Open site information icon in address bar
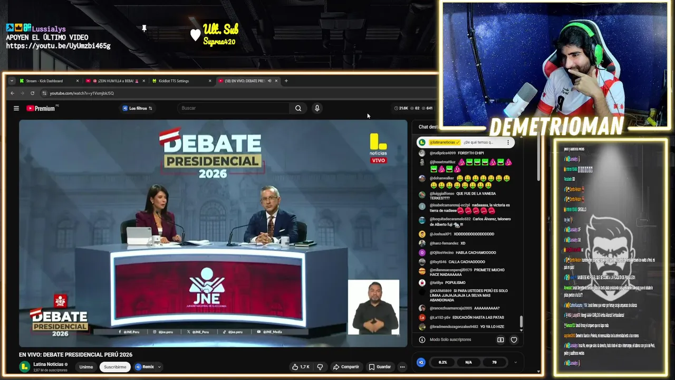Viewport: 675px width, 380px height. [44, 93]
